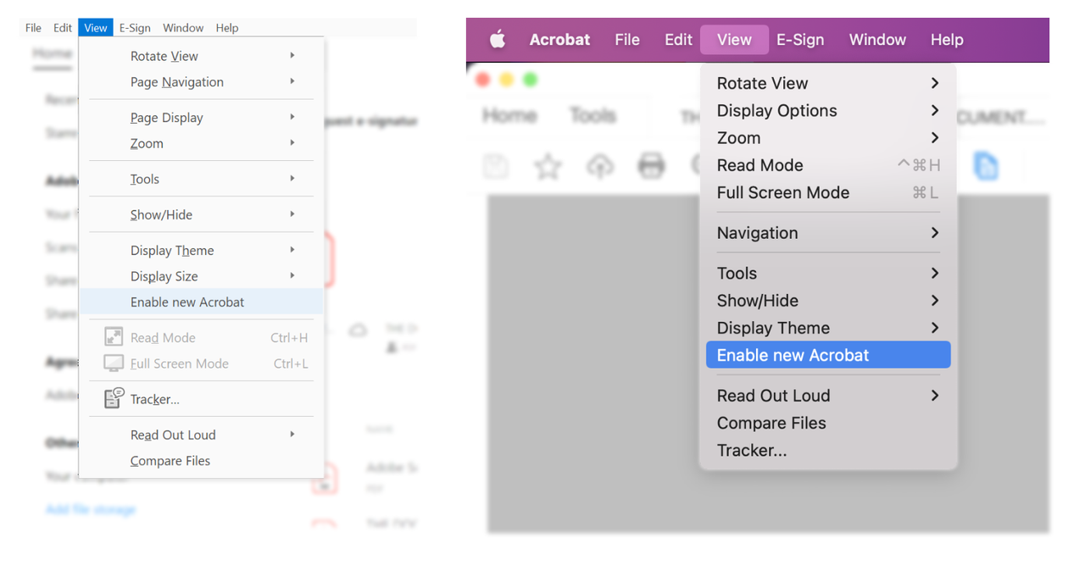1085x566 pixels.
Task: Choose Enable new Acrobat in the macOS menu
Action: point(793,355)
